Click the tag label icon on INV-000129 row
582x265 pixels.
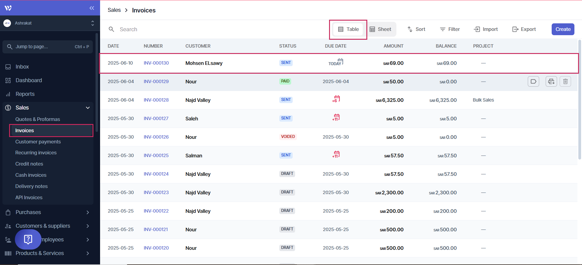tap(533, 82)
